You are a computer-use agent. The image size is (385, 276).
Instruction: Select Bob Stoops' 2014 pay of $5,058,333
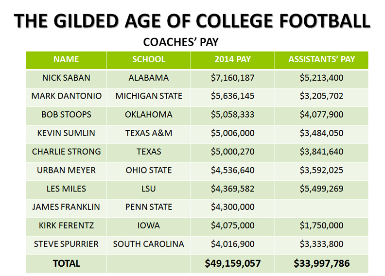pyautogui.click(x=232, y=115)
